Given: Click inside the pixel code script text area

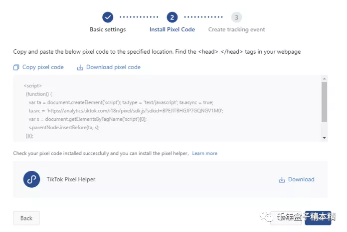Looking at the screenshot, I should (x=167, y=108).
